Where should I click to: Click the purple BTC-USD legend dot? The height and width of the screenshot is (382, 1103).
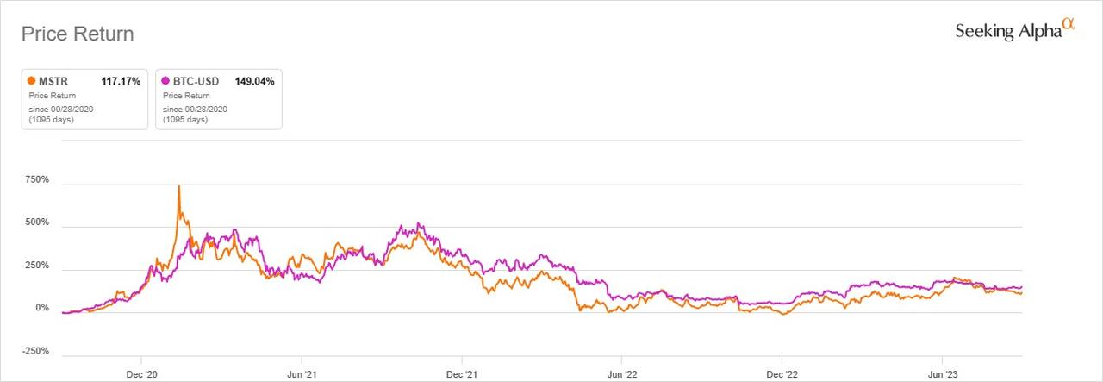(x=165, y=81)
